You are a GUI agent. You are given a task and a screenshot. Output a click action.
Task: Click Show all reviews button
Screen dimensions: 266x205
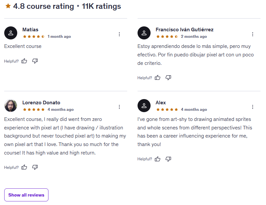[x=26, y=195]
